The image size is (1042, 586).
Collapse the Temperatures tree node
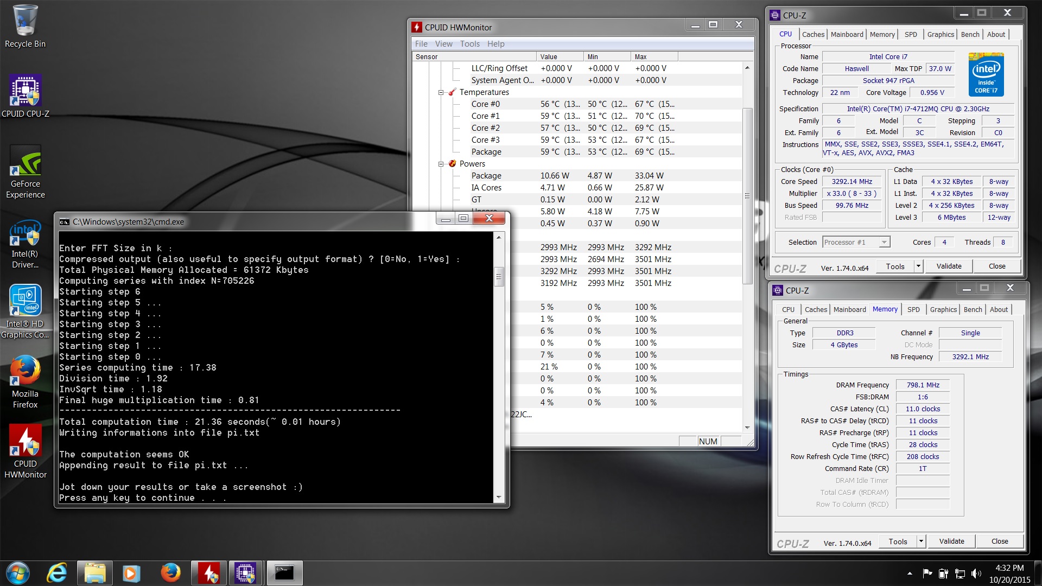441,92
